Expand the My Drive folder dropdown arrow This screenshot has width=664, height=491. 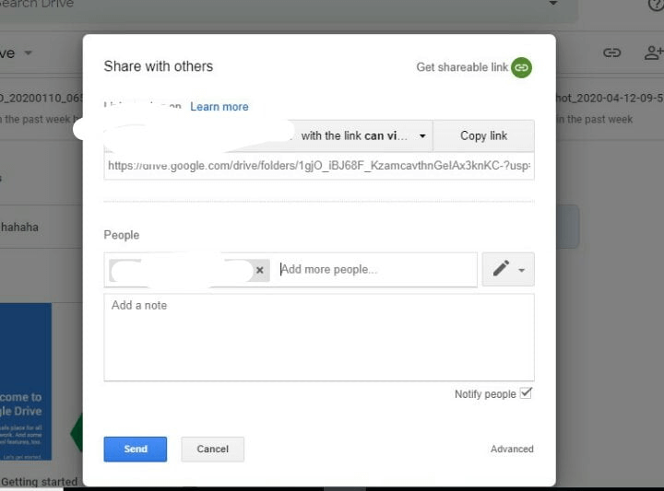pos(28,53)
